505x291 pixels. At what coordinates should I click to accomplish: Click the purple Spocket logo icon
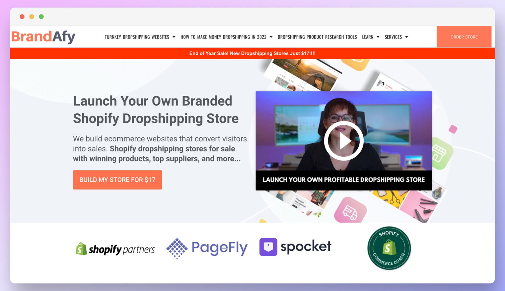pyautogui.click(x=268, y=247)
